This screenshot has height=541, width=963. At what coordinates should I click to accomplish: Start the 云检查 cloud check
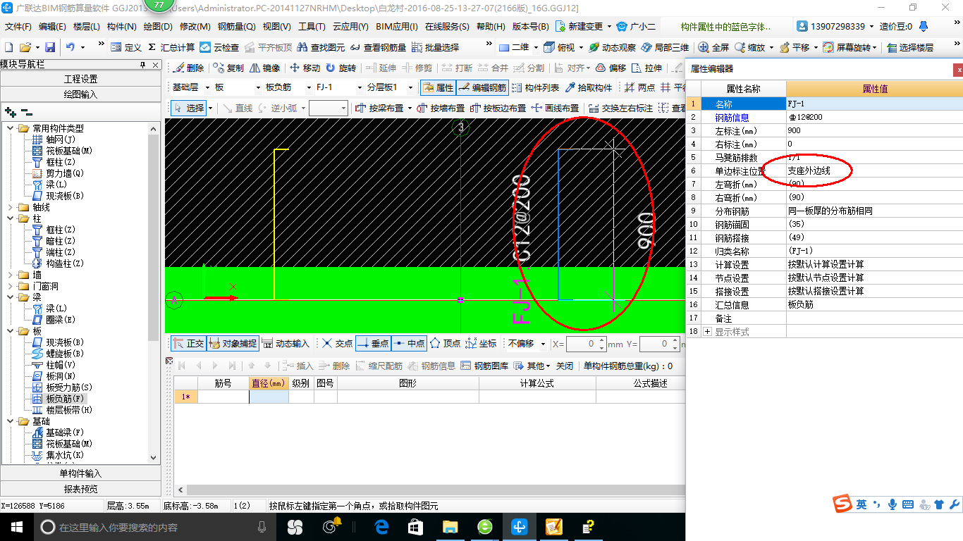pyautogui.click(x=219, y=47)
